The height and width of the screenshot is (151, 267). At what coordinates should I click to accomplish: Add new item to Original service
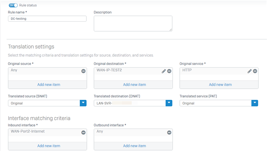220,84
